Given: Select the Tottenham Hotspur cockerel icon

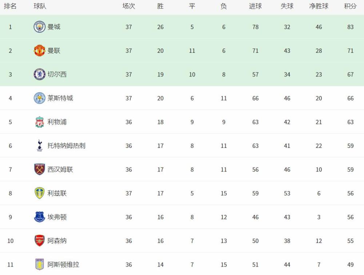Looking at the screenshot, I should click(39, 146).
